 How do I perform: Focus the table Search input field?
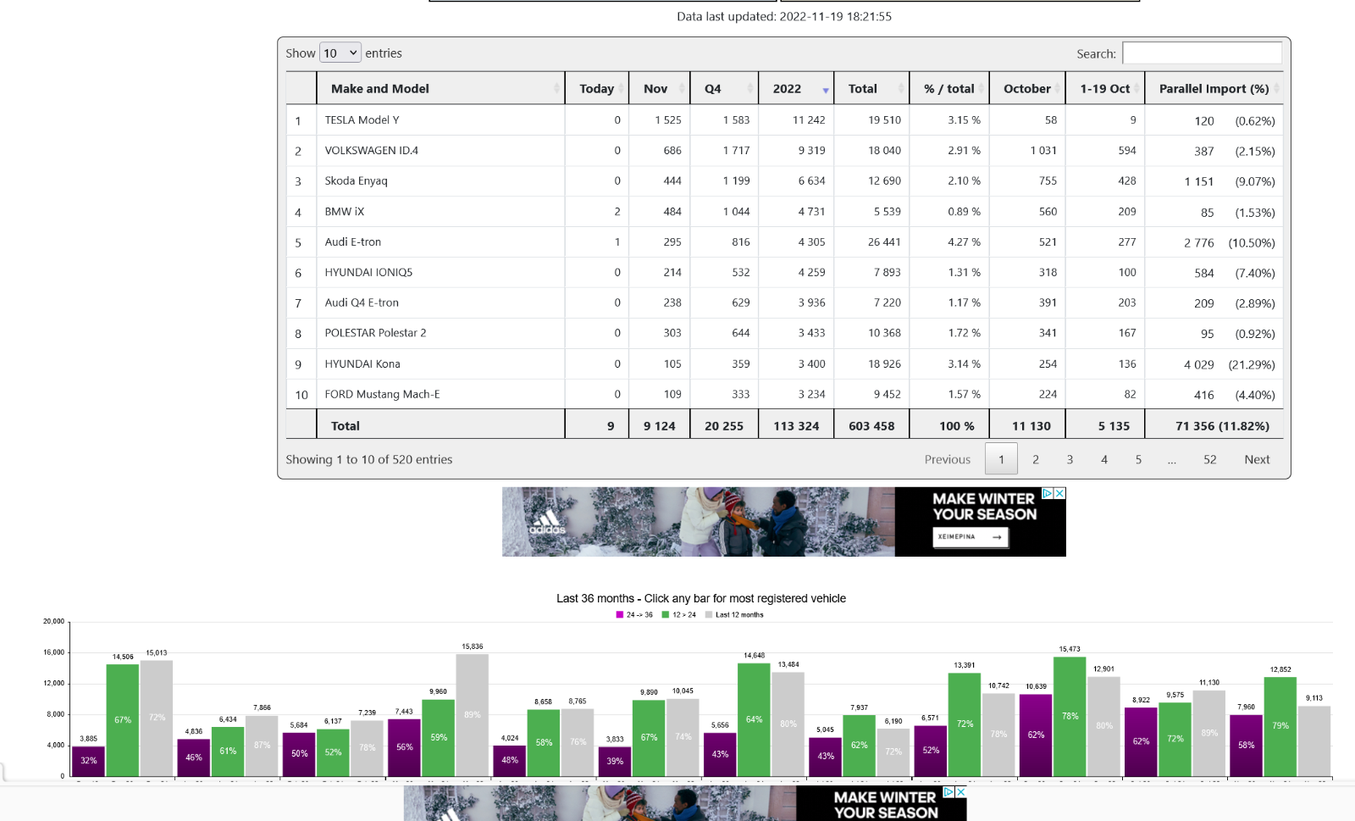click(1202, 53)
